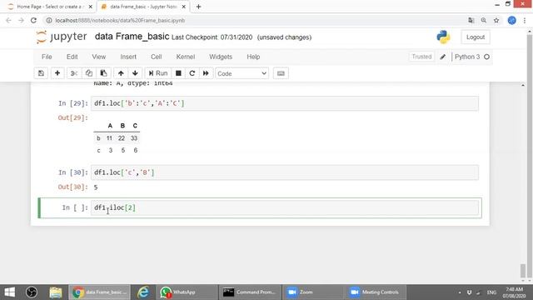
Task: Rename notebook title data Frame_basic
Action: pyautogui.click(x=132, y=37)
